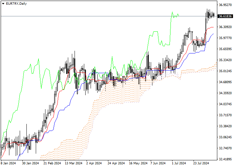The width and height of the screenshot is (234, 167).
Task: Click the 36.95270 price scale label
Action: coord(225,5)
